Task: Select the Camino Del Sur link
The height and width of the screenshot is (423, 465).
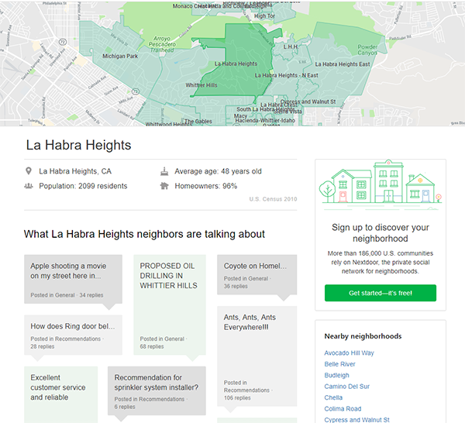Action: 347,387
